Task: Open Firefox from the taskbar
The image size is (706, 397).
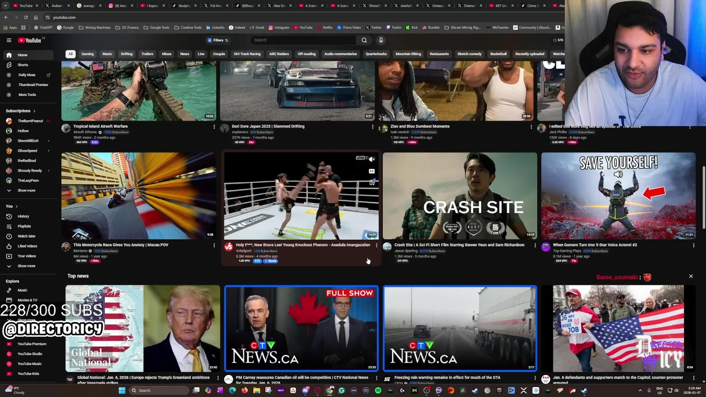Action: [x=244, y=390]
